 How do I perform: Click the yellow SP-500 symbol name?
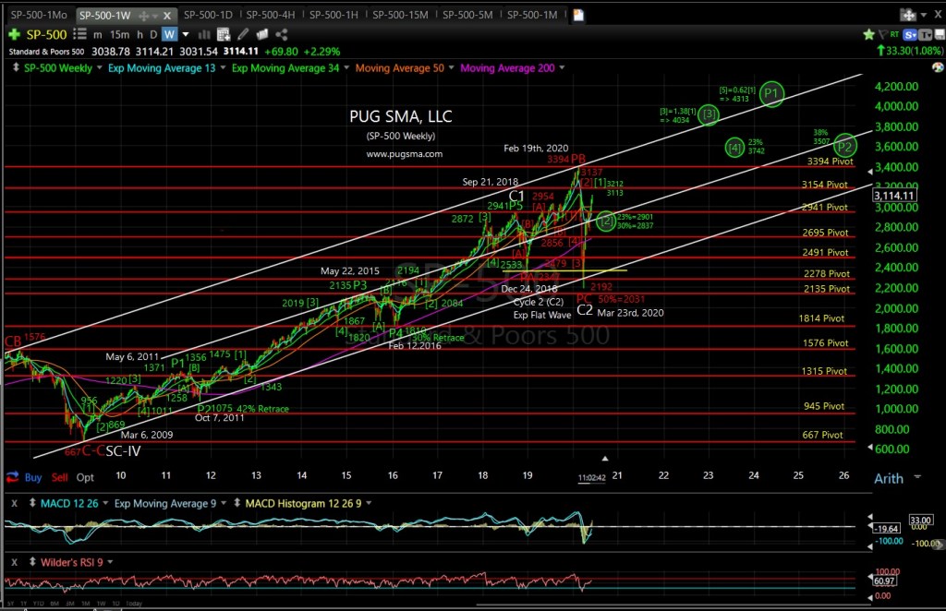click(46, 34)
